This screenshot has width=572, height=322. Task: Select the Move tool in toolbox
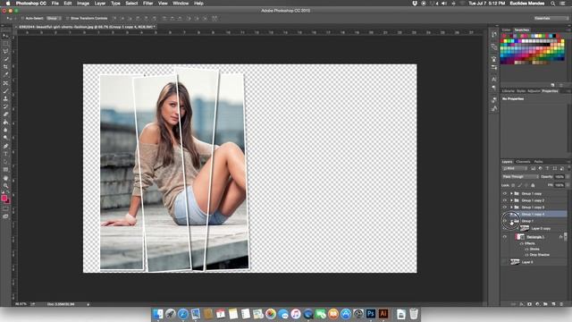(5, 36)
